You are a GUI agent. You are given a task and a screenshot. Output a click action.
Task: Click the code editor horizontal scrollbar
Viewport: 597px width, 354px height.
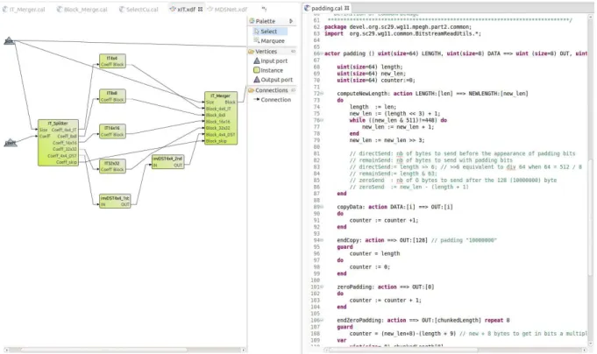coord(455,350)
